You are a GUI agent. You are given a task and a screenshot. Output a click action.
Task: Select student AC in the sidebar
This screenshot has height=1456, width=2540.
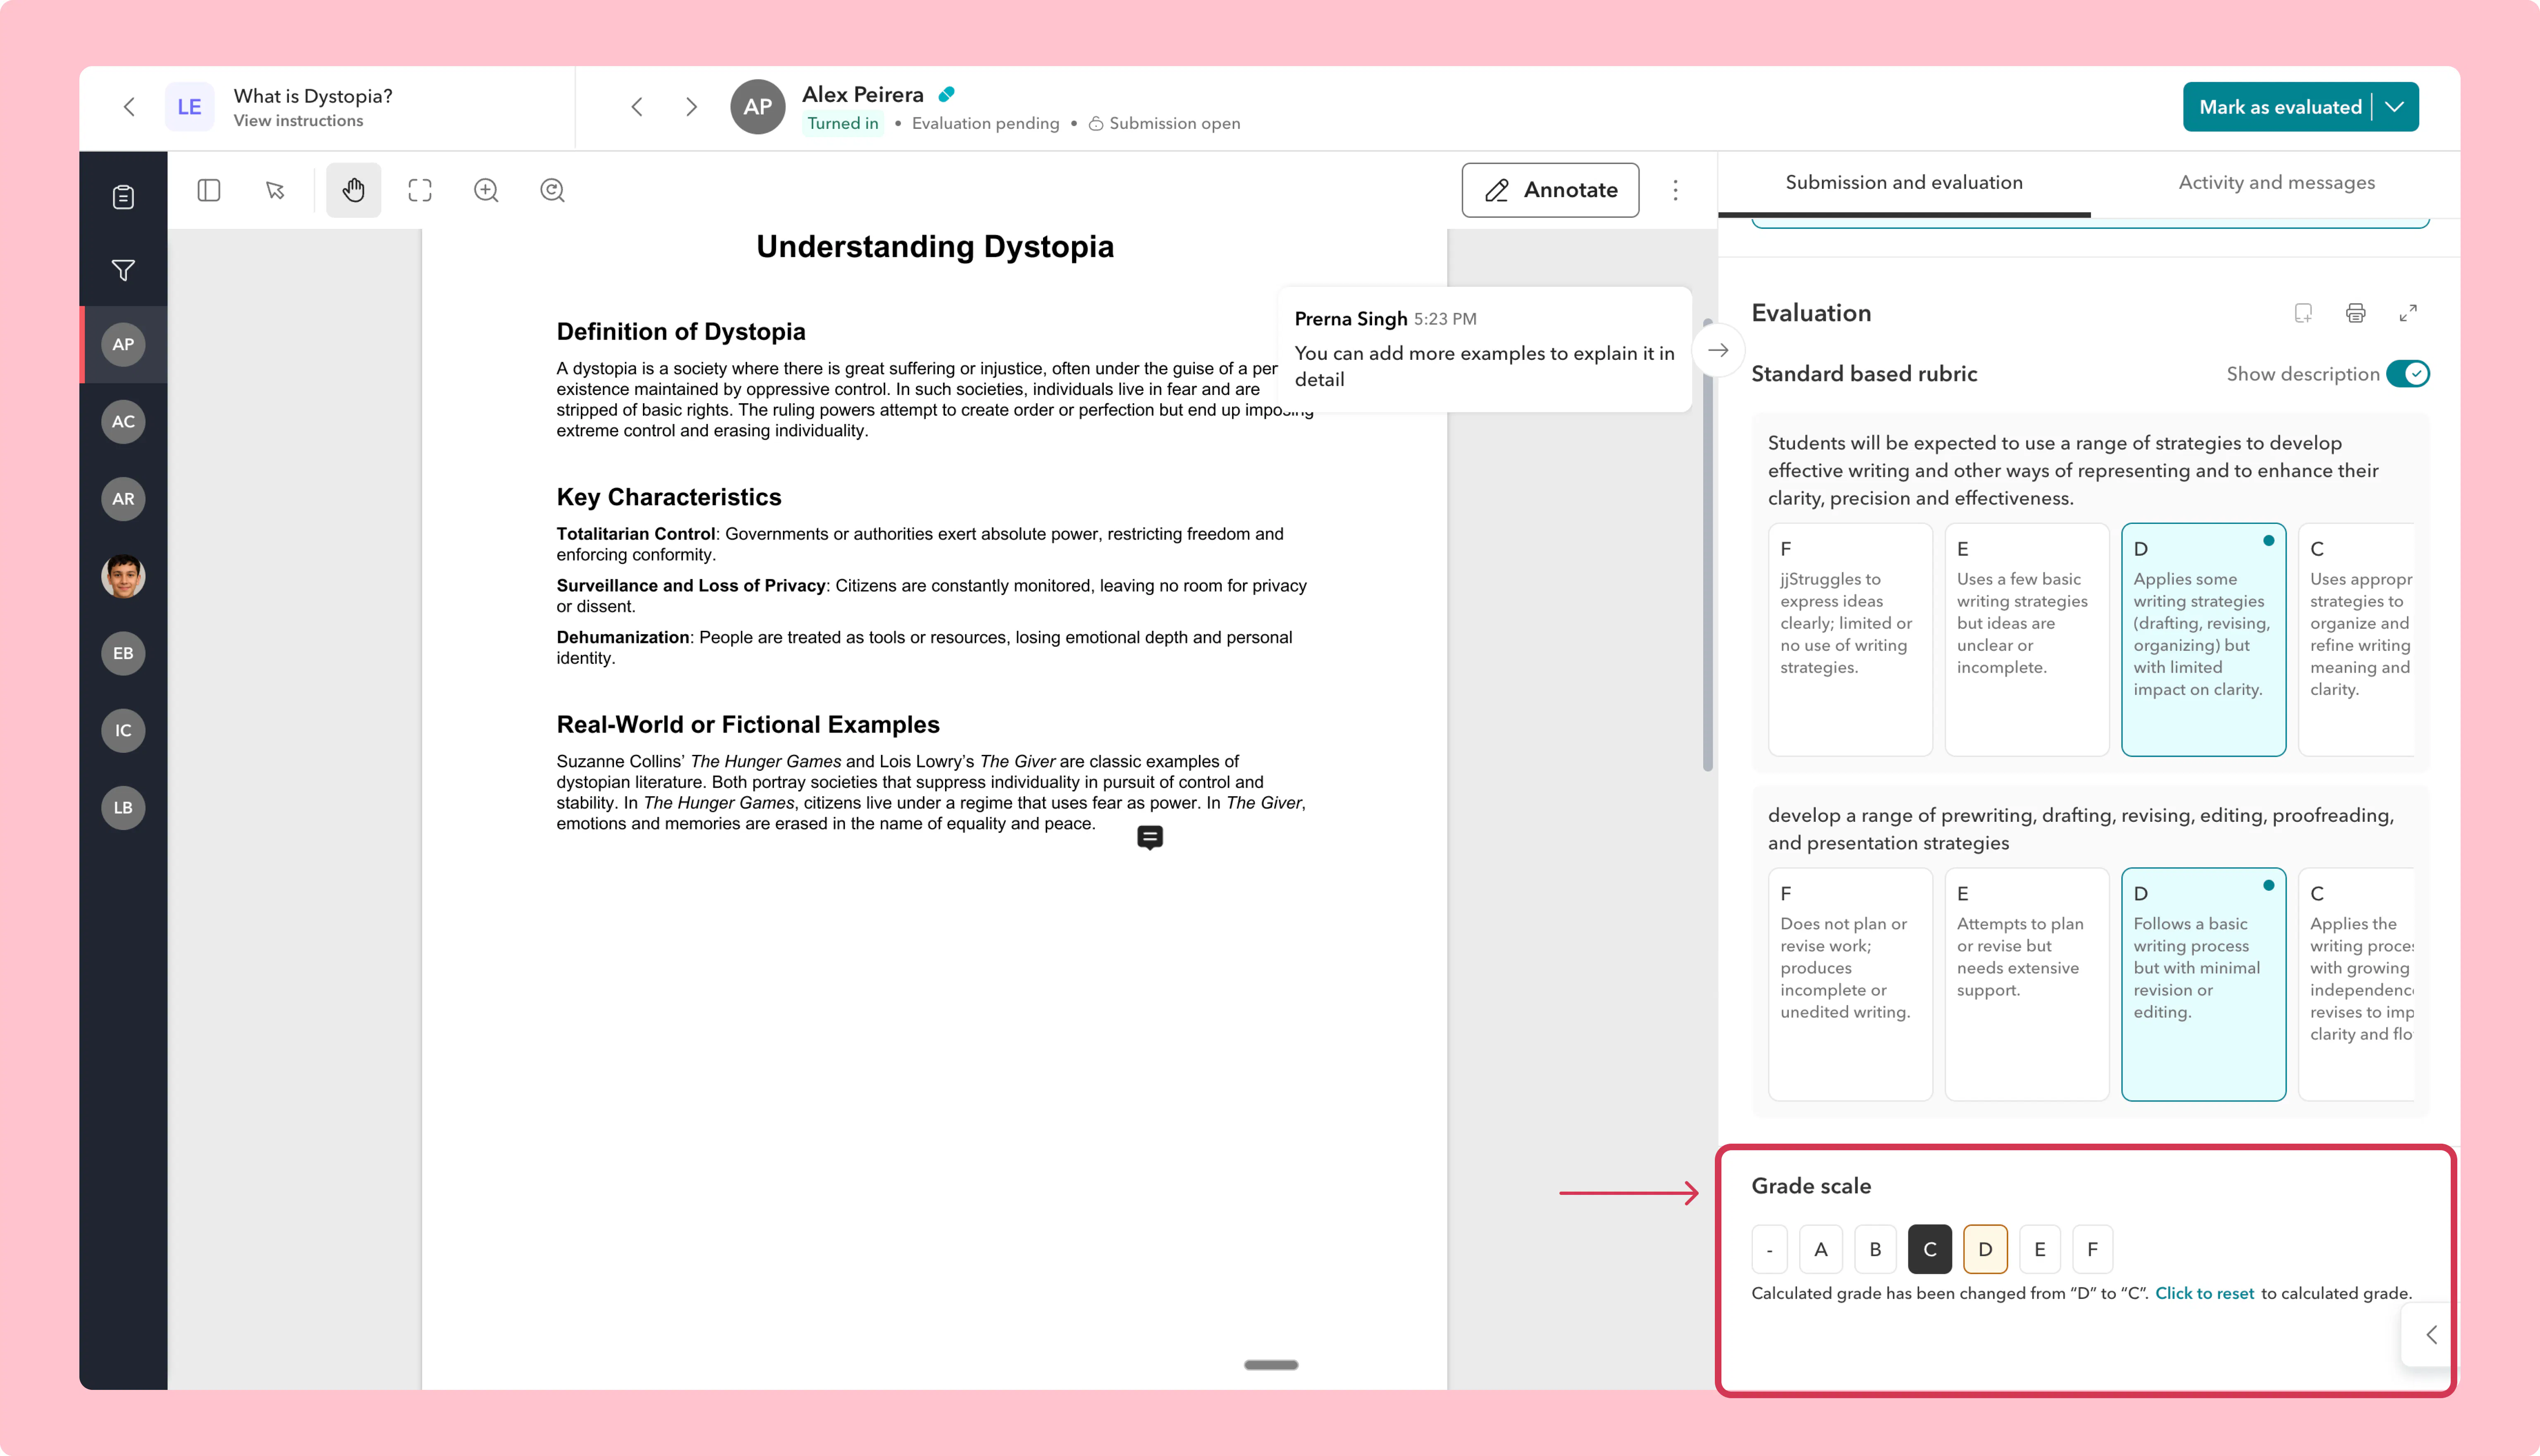point(123,422)
